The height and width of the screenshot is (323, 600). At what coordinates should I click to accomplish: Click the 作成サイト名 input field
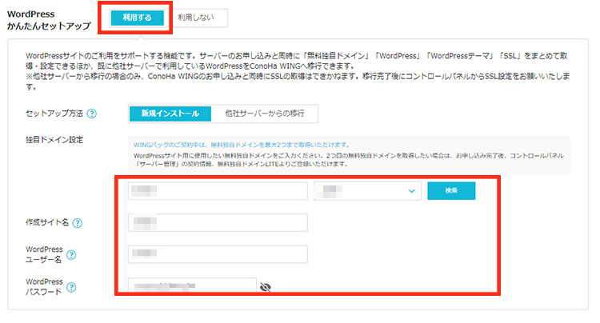[x=218, y=222]
